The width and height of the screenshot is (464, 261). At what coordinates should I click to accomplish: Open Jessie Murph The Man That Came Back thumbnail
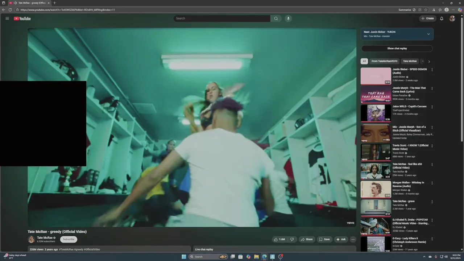[376, 95]
